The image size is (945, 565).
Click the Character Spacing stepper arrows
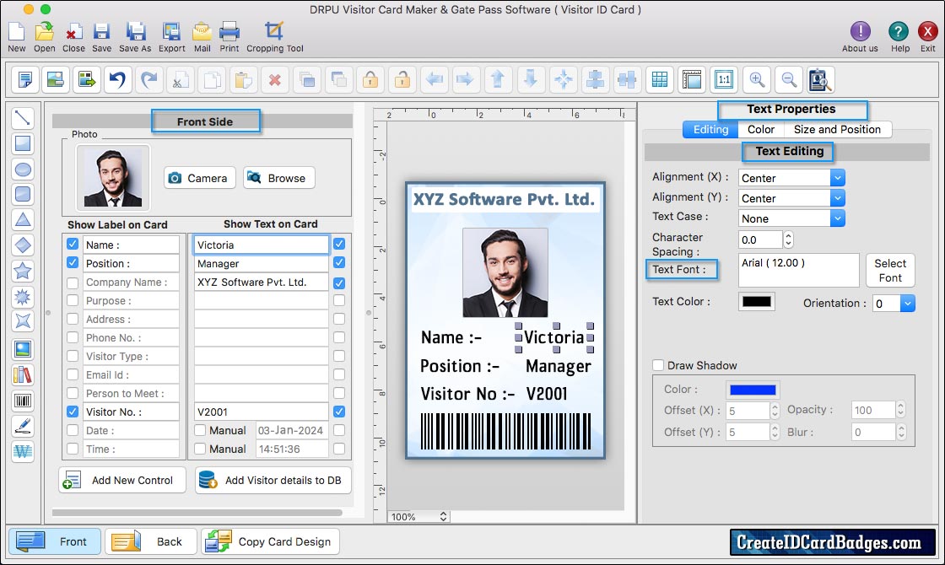tap(788, 239)
